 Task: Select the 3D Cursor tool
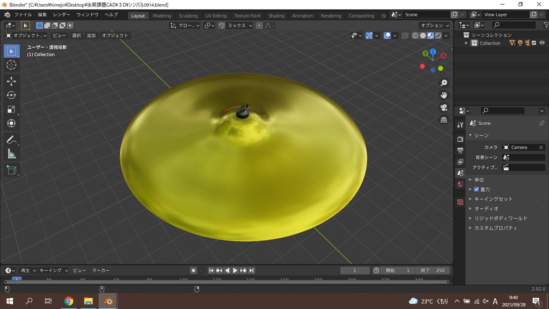click(11, 65)
